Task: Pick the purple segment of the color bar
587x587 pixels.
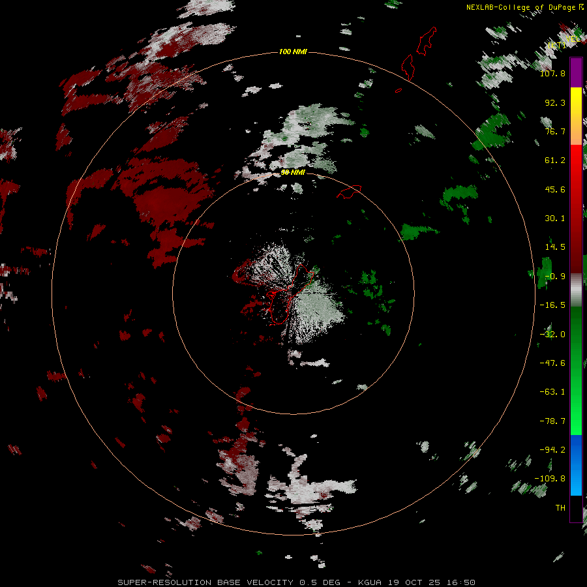Action: [x=576, y=72]
